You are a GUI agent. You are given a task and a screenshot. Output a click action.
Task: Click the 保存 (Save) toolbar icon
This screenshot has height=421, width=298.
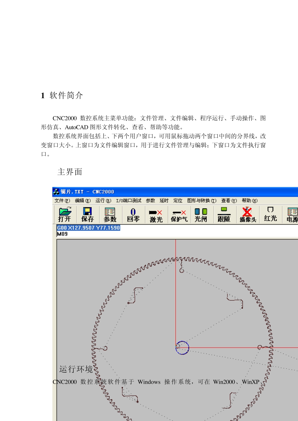tap(88, 215)
